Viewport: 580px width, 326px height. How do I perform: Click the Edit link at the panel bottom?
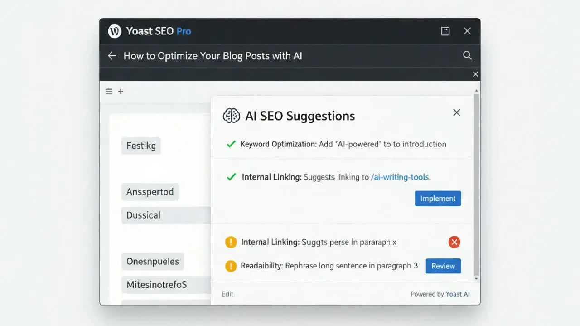point(227,293)
